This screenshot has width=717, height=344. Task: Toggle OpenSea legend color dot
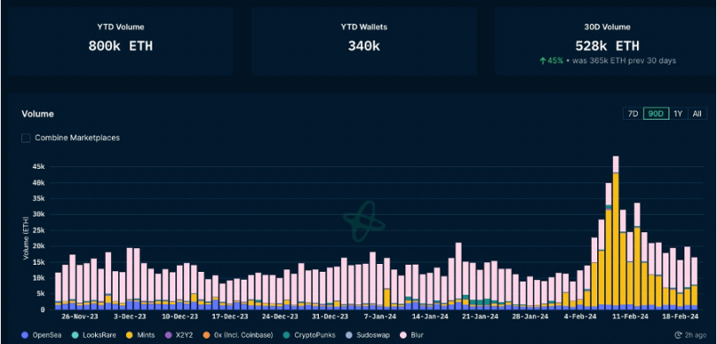26,335
